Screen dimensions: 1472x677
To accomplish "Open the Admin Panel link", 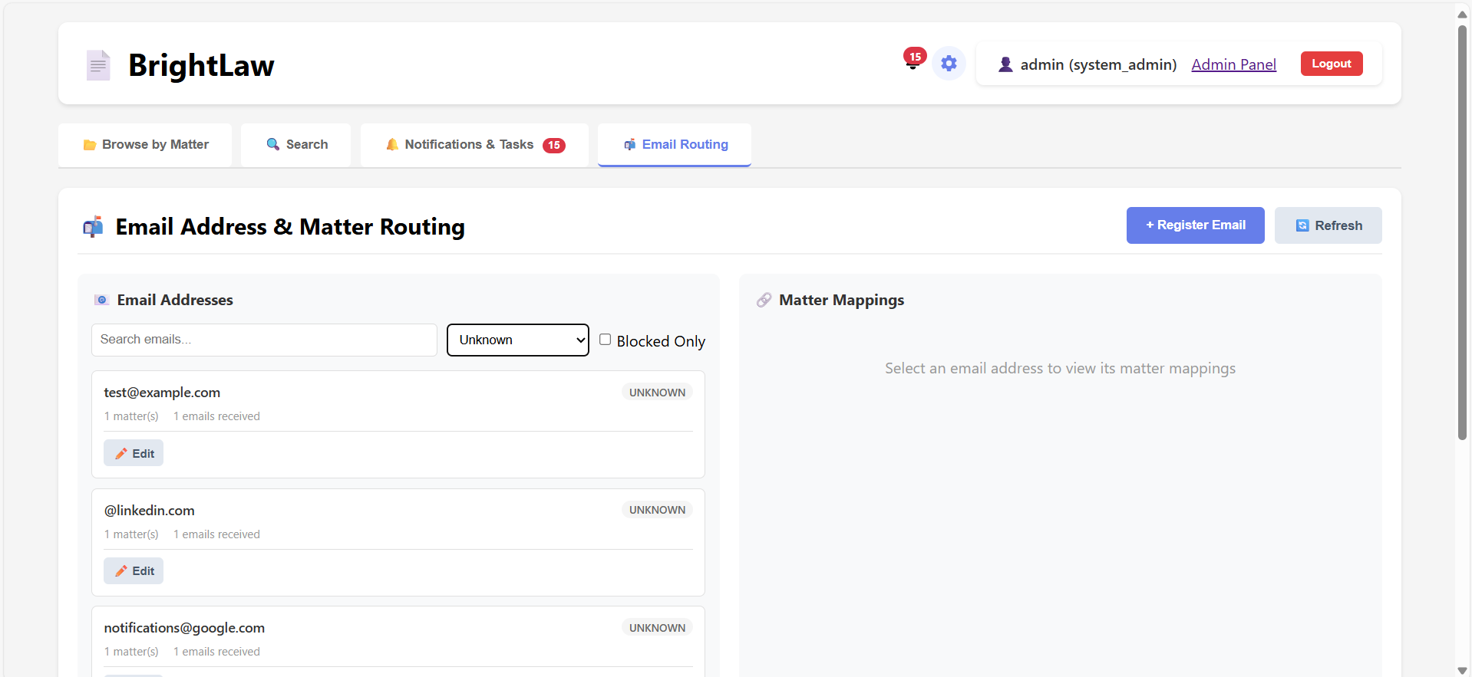I will click(1233, 64).
